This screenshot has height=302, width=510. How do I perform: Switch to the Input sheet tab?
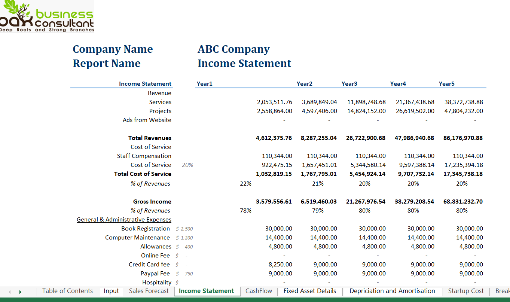coord(111,291)
